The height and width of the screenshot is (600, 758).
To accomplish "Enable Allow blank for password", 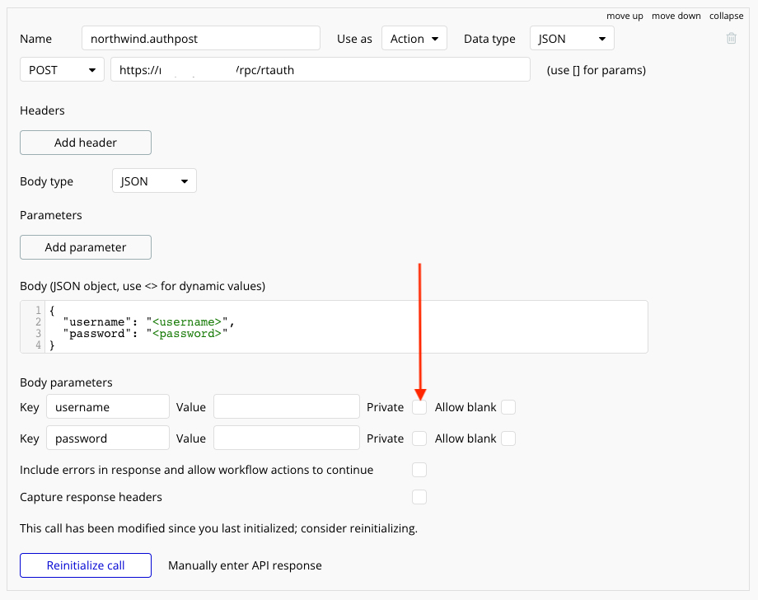I will (x=508, y=438).
